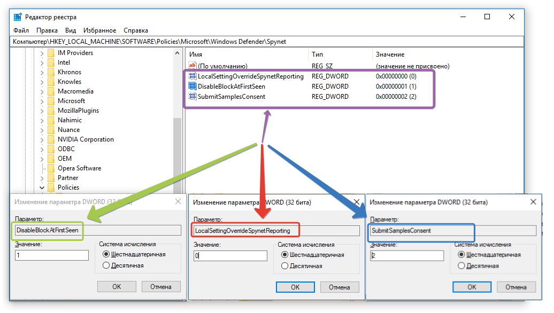This screenshot has height=313, width=554.
Task: Select the Opera Software folder icon
Action: coord(51,168)
